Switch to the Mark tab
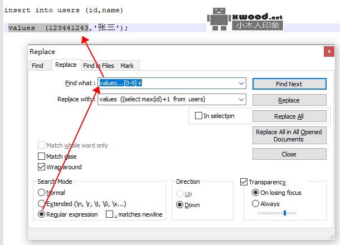 coord(127,65)
